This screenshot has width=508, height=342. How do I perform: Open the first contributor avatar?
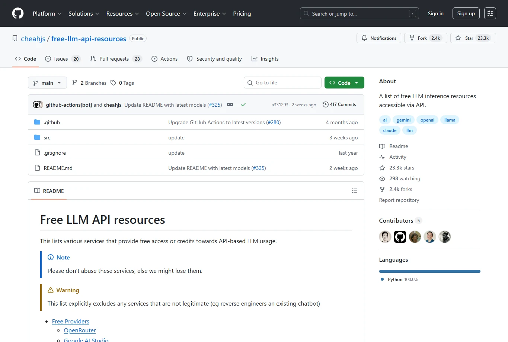(x=385, y=237)
